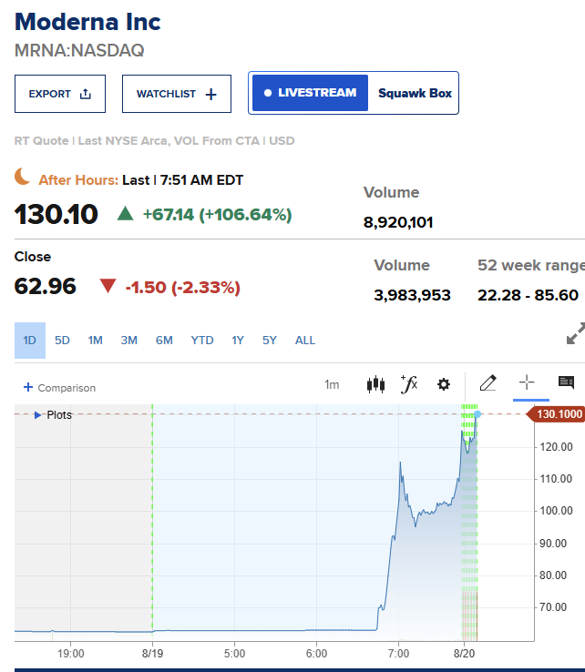Screen dimensions: 585x672
Task: Switch to the YTD chart range
Action: (202, 341)
